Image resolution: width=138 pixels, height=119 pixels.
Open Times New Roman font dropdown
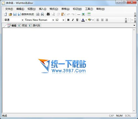click(53, 20)
